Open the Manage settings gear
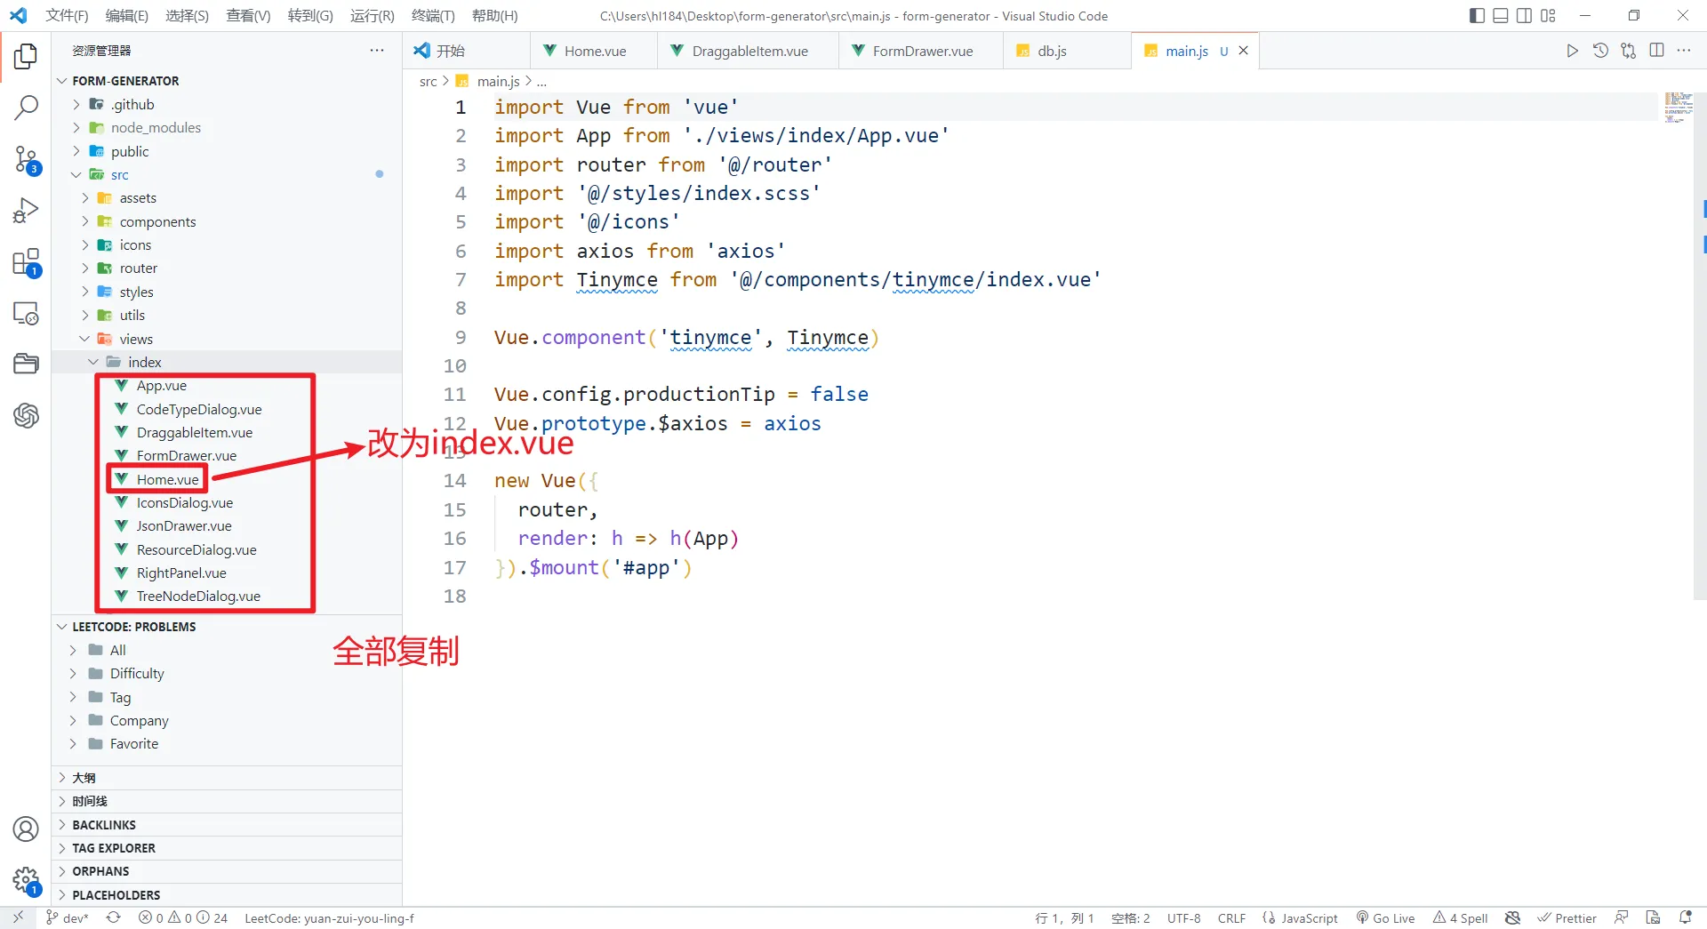The width and height of the screenshot is (1707, 929). click(26, 881)
